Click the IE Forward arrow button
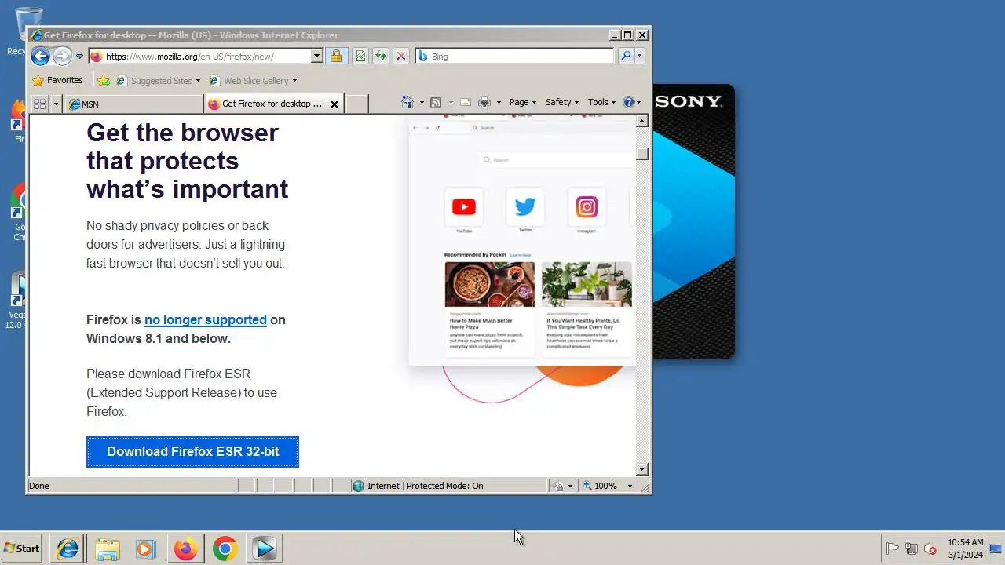Screen dimensions: 1005x565 62,56
